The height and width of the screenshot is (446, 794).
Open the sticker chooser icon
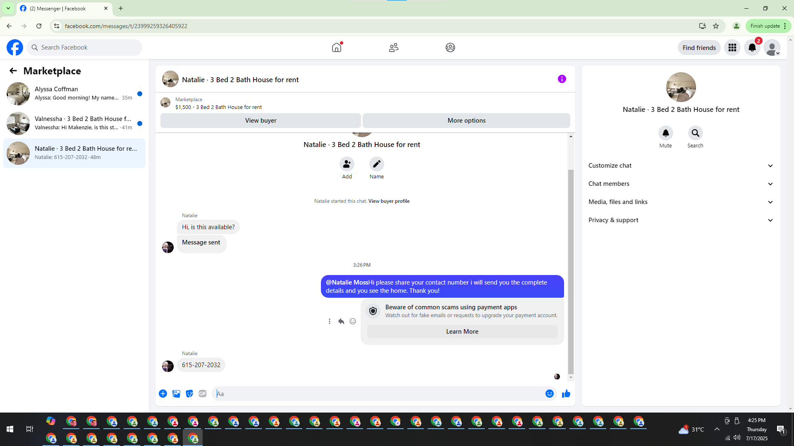[189, 394]
